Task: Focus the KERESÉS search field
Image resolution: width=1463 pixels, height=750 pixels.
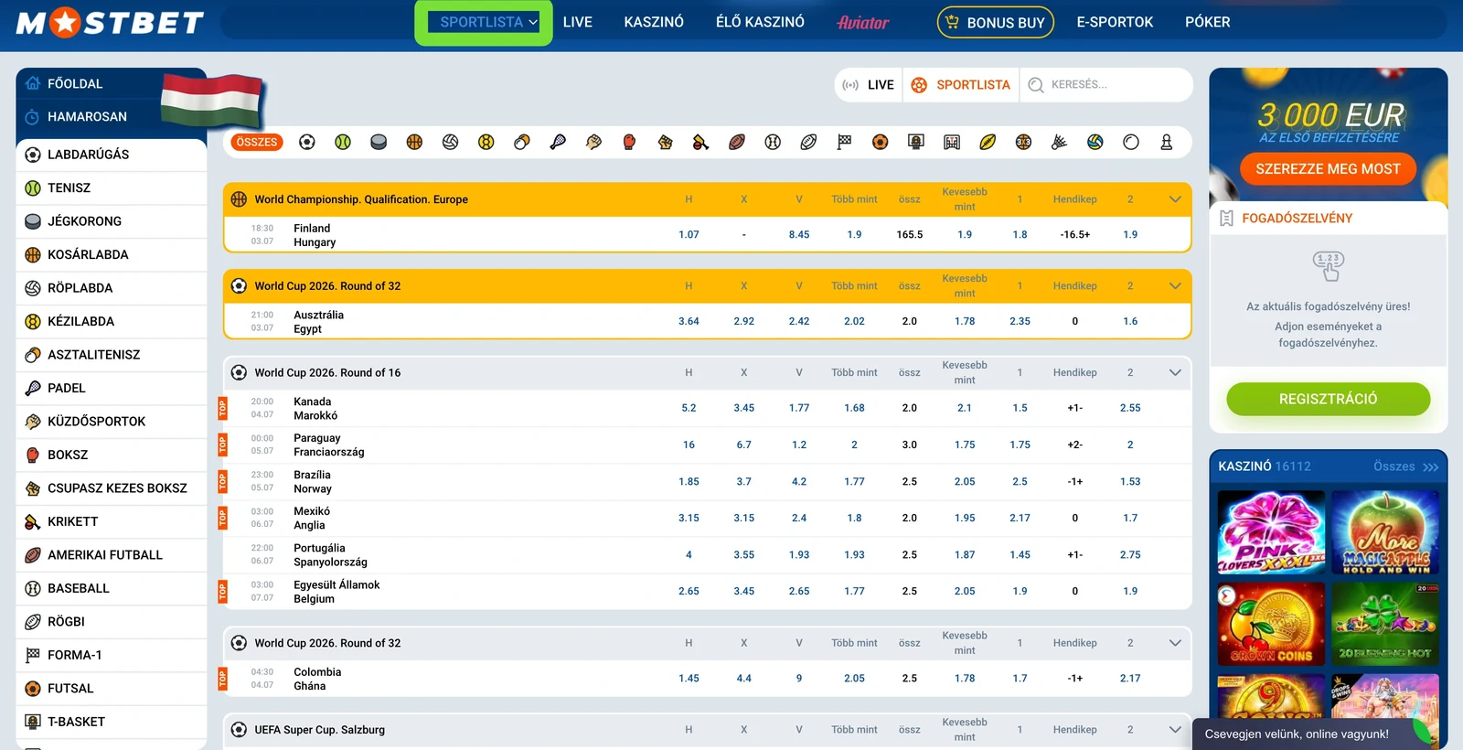Action: (x=1106, y=85)
